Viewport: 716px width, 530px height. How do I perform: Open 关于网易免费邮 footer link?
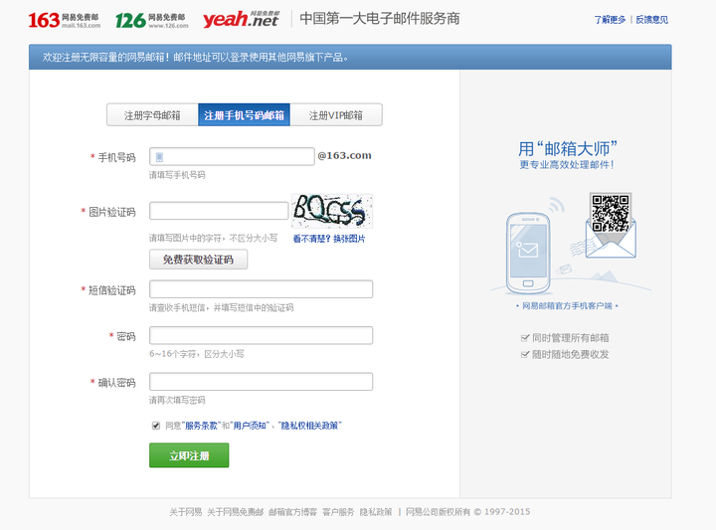point(235,512)
